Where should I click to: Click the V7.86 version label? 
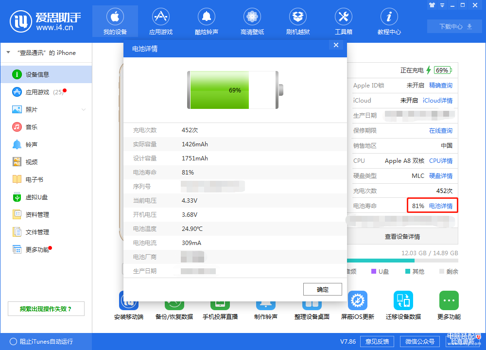point(348,341)
